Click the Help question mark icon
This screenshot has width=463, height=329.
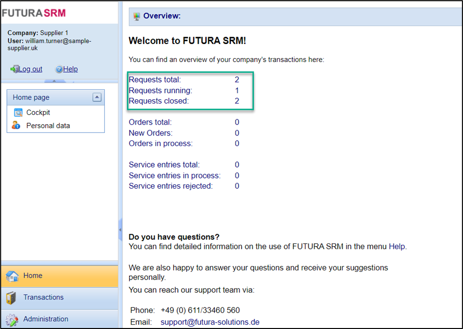59,69
